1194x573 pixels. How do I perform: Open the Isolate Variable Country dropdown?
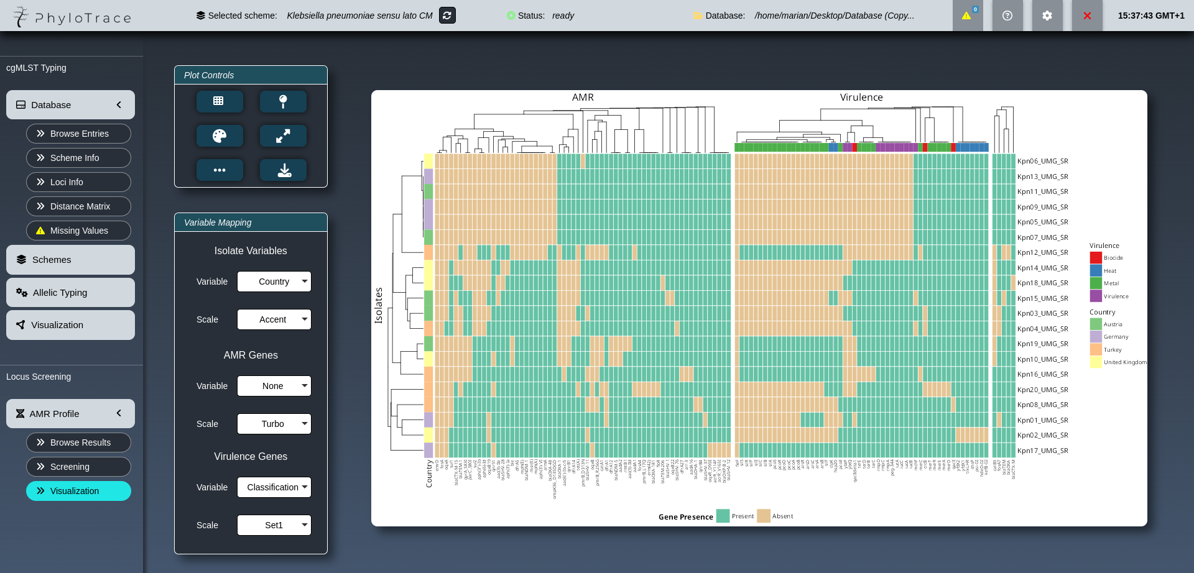pos(274,282)
